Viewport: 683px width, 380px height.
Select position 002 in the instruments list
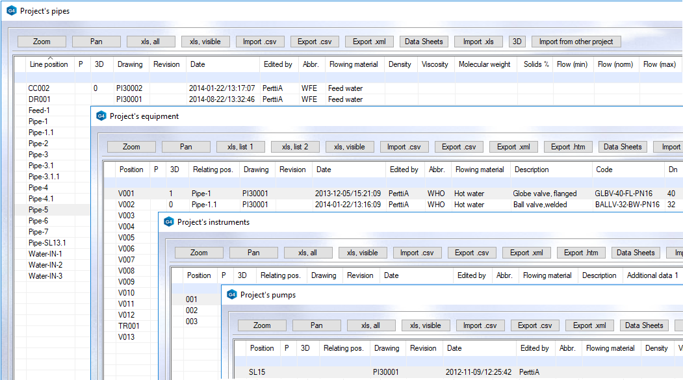click(x=192, y=310)
